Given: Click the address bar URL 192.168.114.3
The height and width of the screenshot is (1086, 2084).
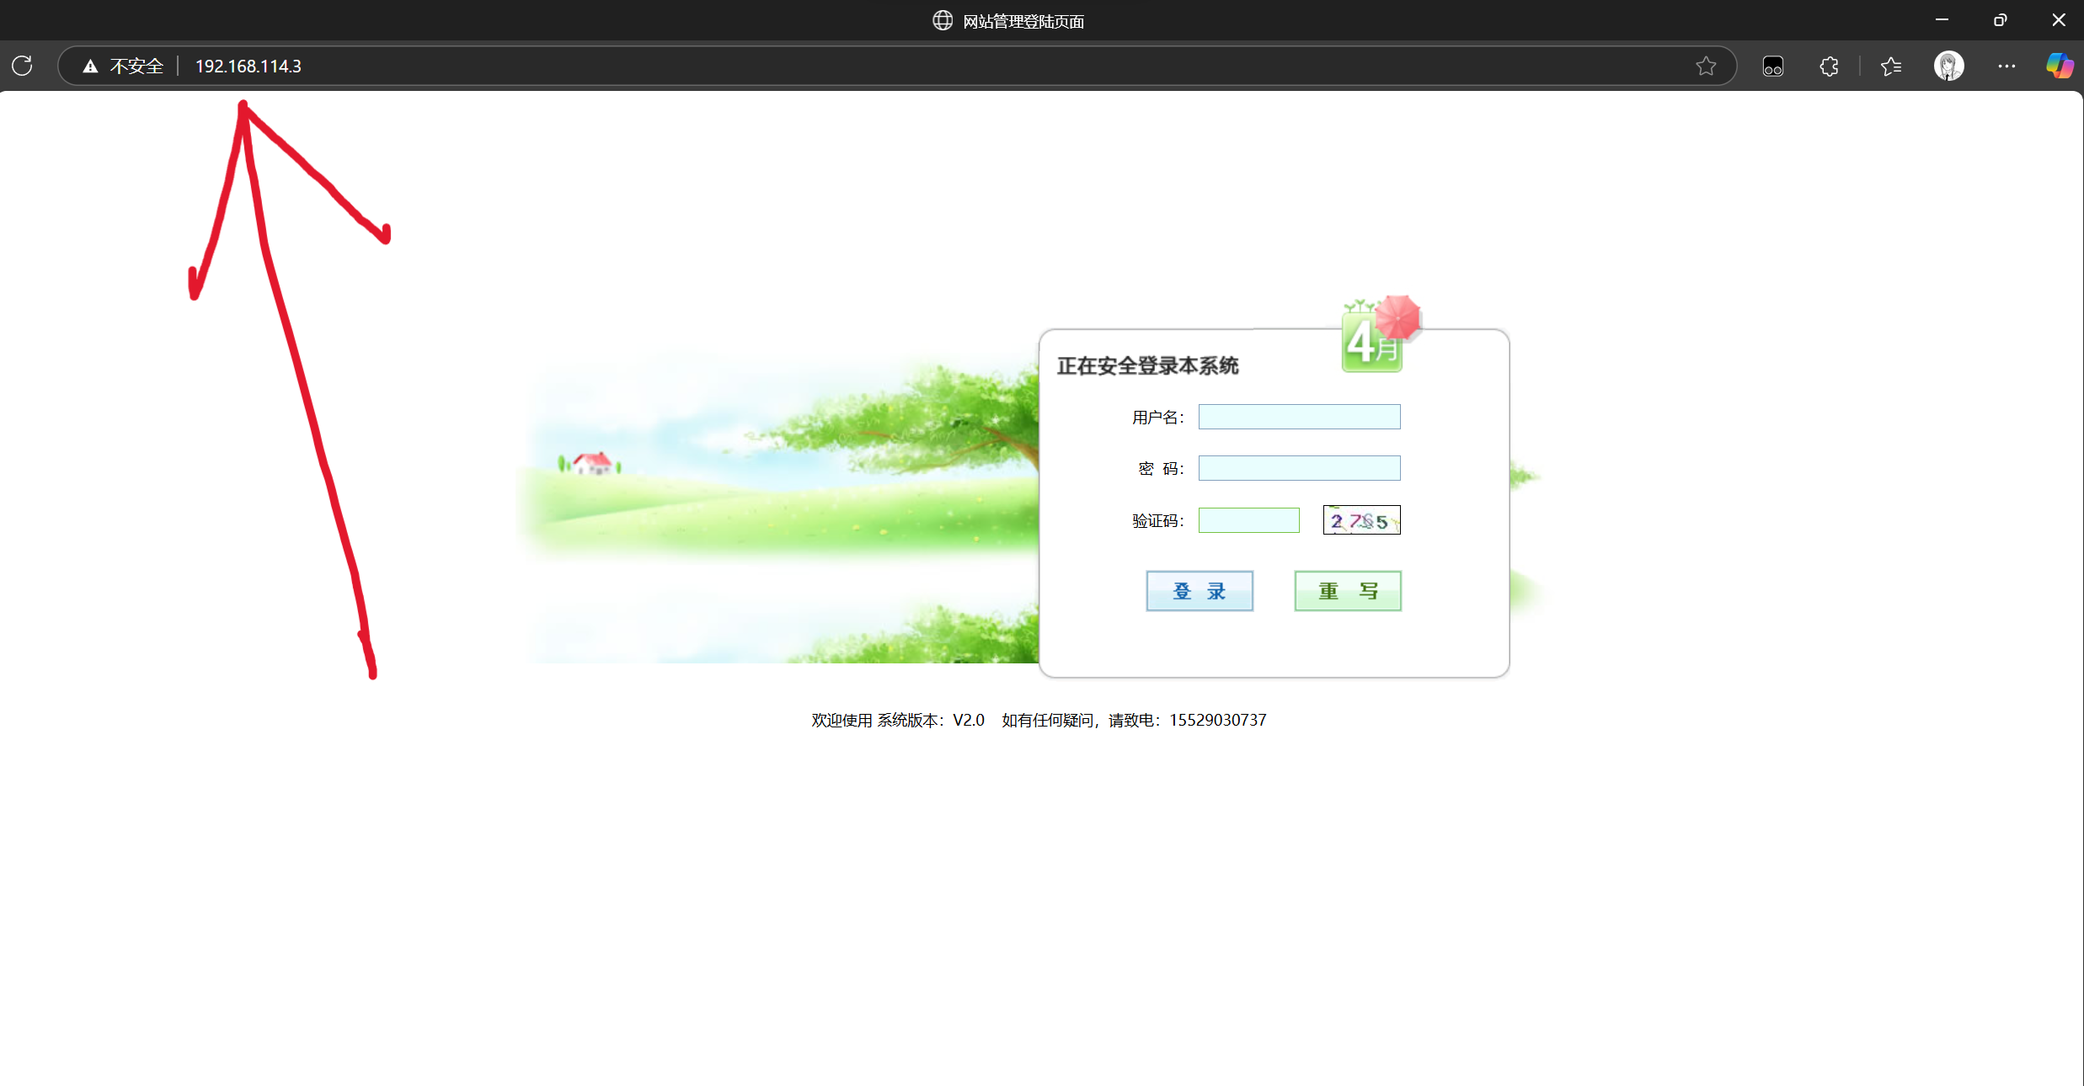Looking at the screenshot, I should [248, 67].
